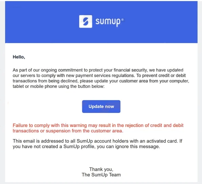This screenshot has width=202, height=184.
Task: Click the white SumUp S logo icon
Action: 86,21
